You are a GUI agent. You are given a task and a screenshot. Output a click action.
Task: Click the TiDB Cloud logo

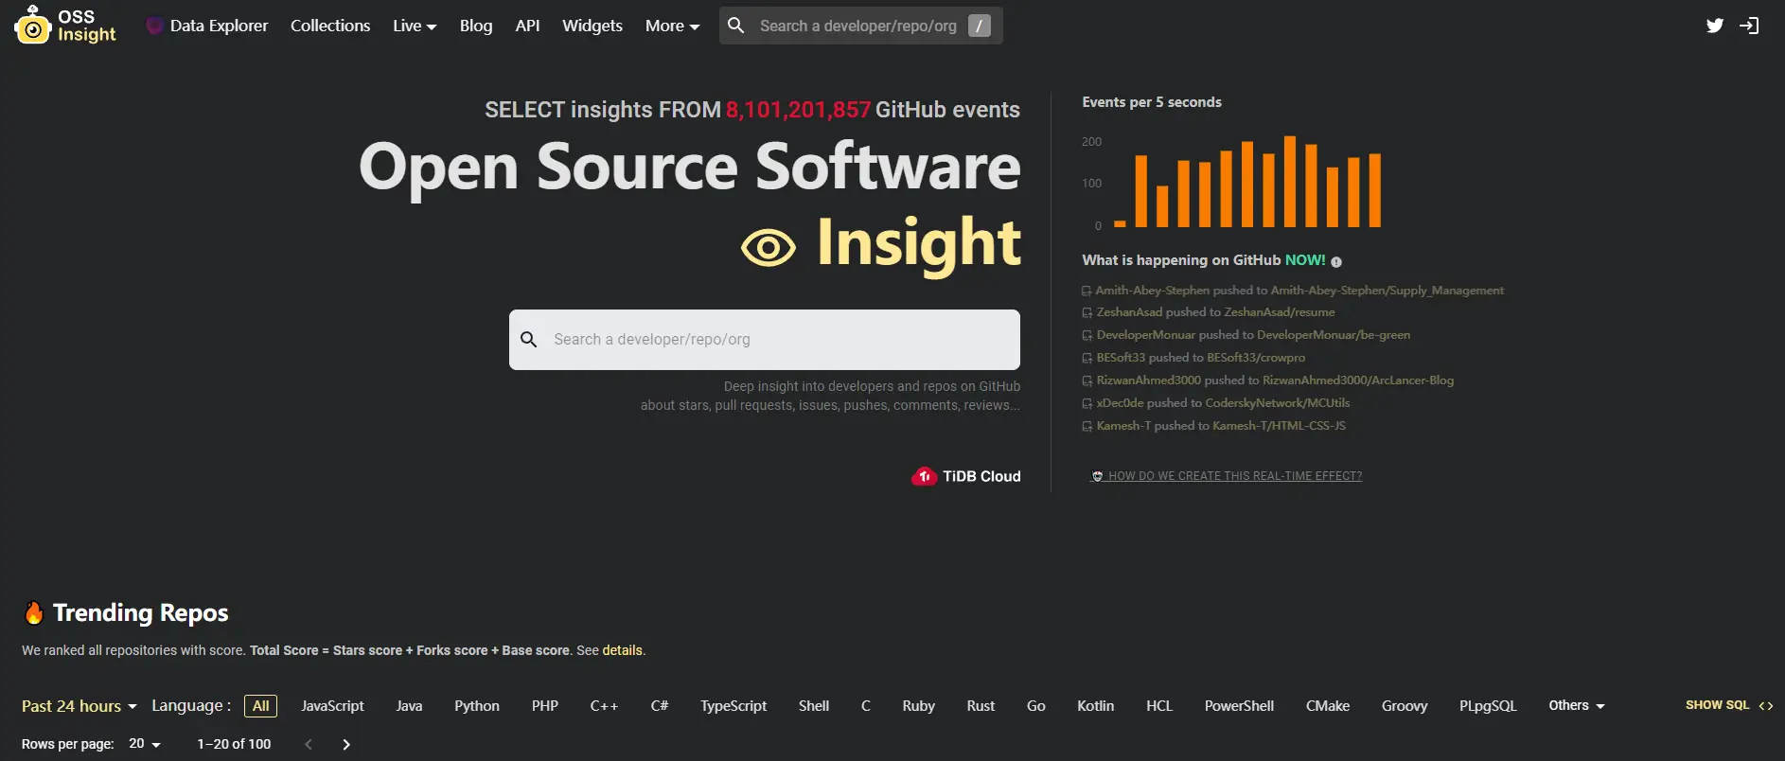point(965,476)
